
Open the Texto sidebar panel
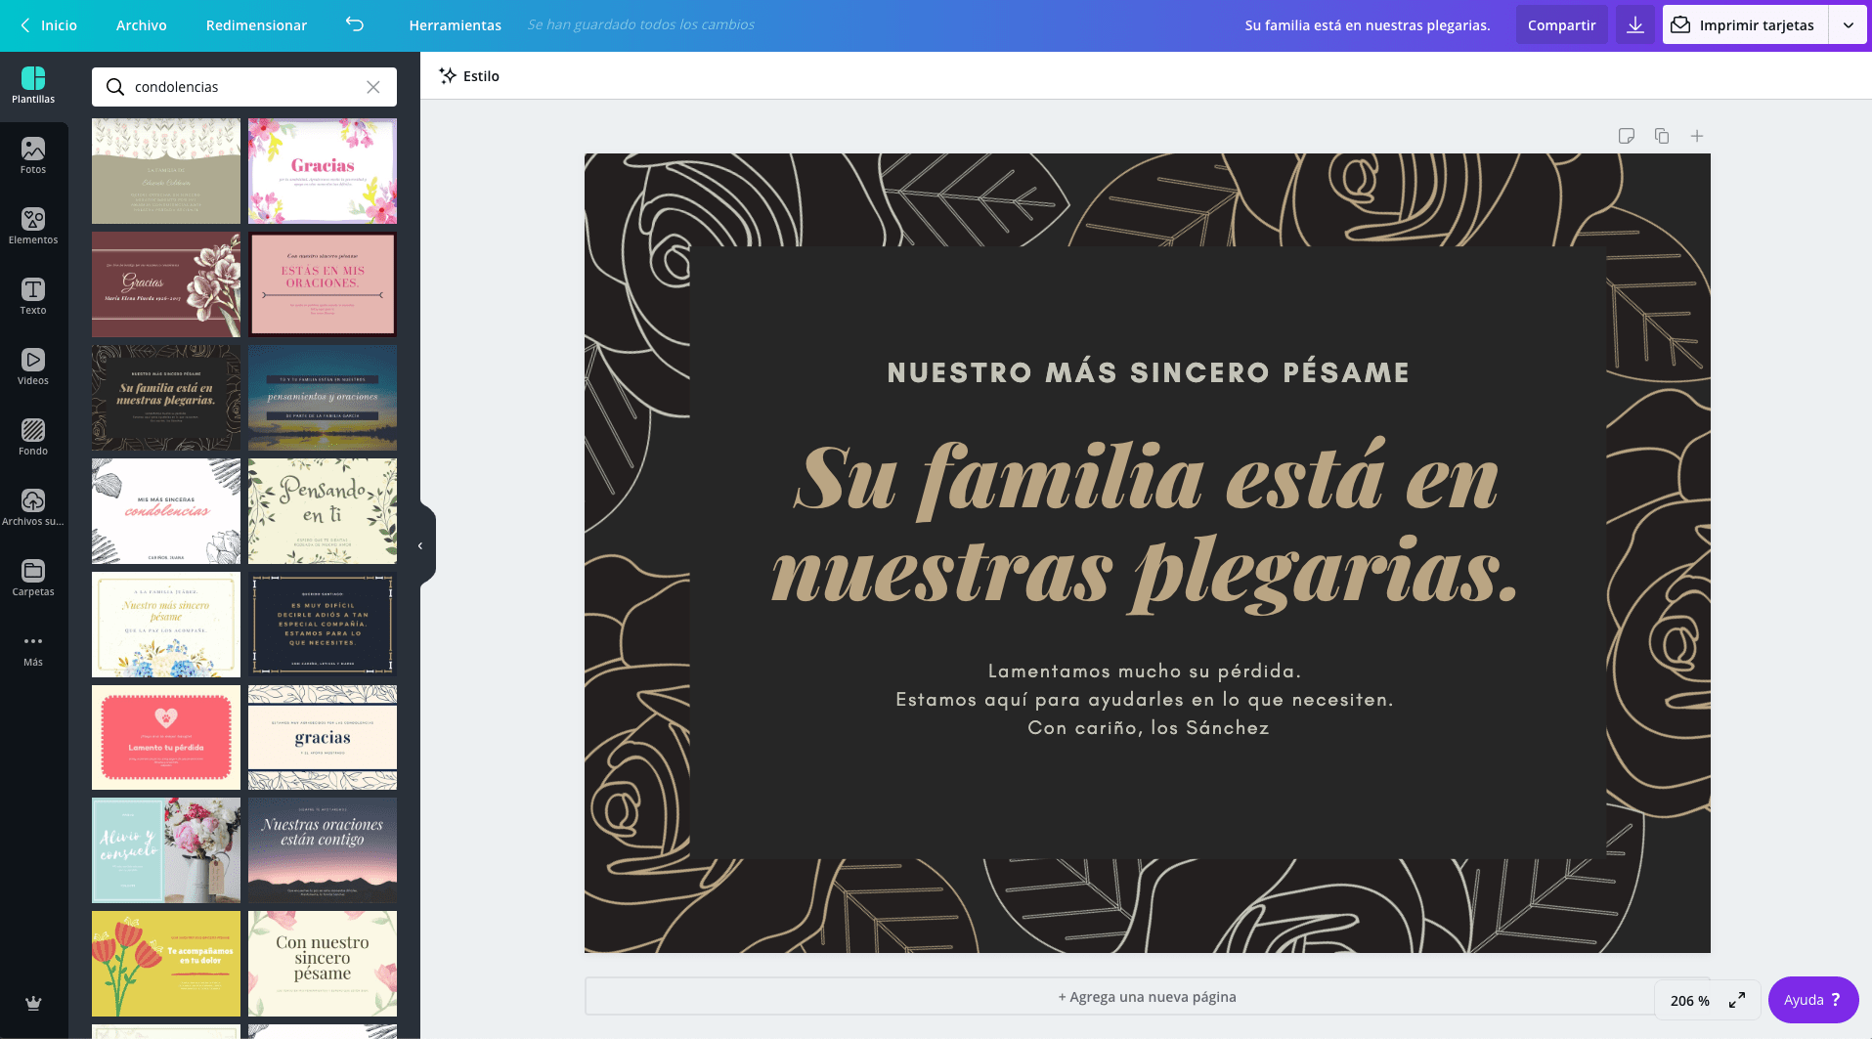tap(33, 297)
